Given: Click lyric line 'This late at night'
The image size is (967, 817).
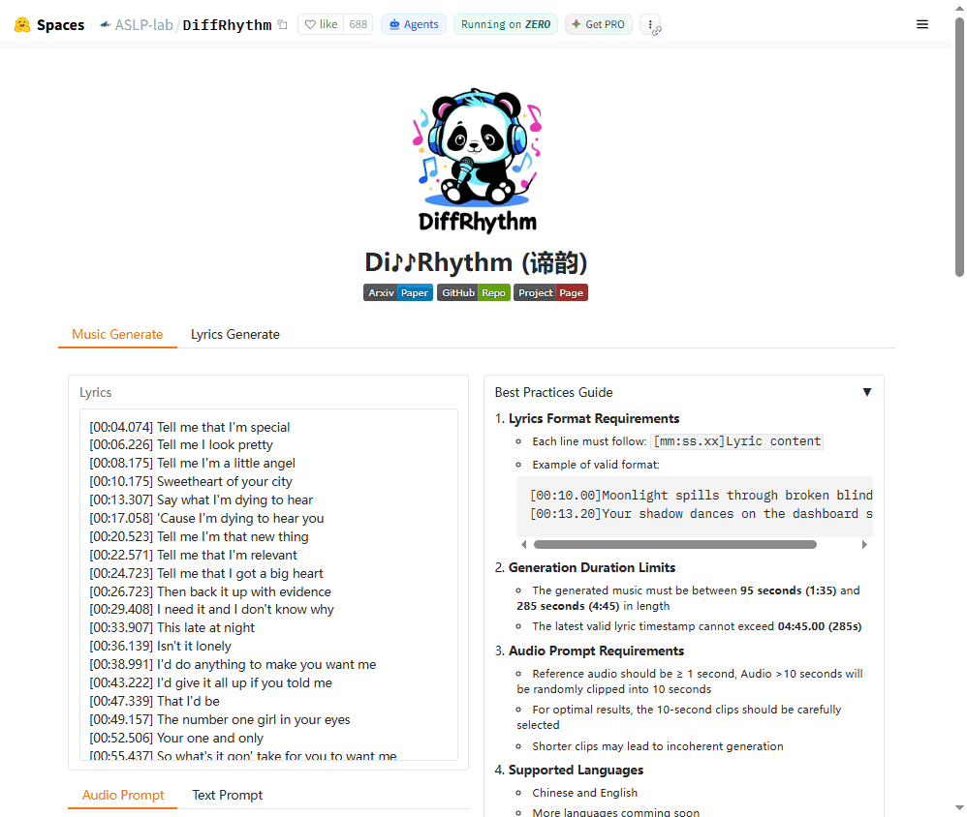Looking at the screenshot, I should coord(172,627).
